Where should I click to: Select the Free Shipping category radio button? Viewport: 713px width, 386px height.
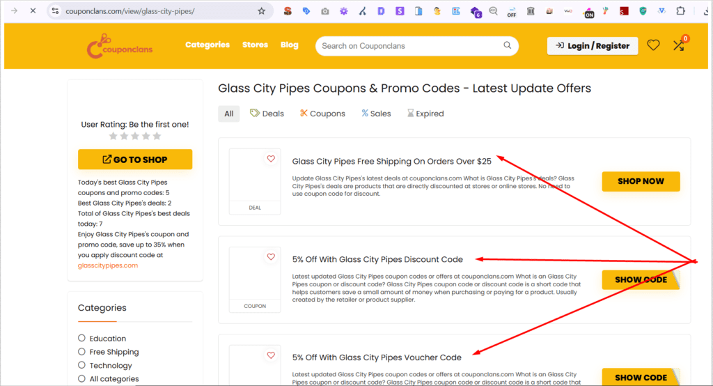click(x=81, y=352)
